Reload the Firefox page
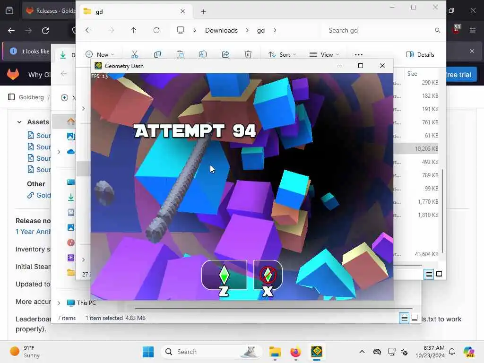Viewport: 484px width, 363px height. coord(45,31)
